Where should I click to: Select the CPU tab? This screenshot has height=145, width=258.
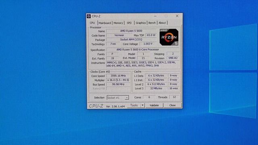92,23
